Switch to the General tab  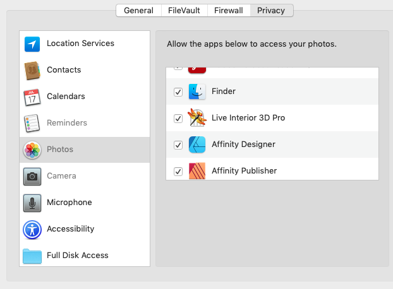click(138, 11)
